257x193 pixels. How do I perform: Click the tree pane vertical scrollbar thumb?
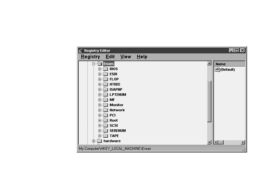point(209,101)
